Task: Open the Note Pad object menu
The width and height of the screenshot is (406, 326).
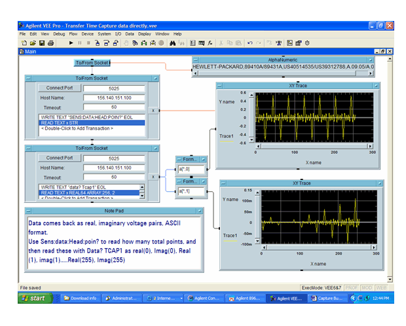Action: tap(29, 211)
